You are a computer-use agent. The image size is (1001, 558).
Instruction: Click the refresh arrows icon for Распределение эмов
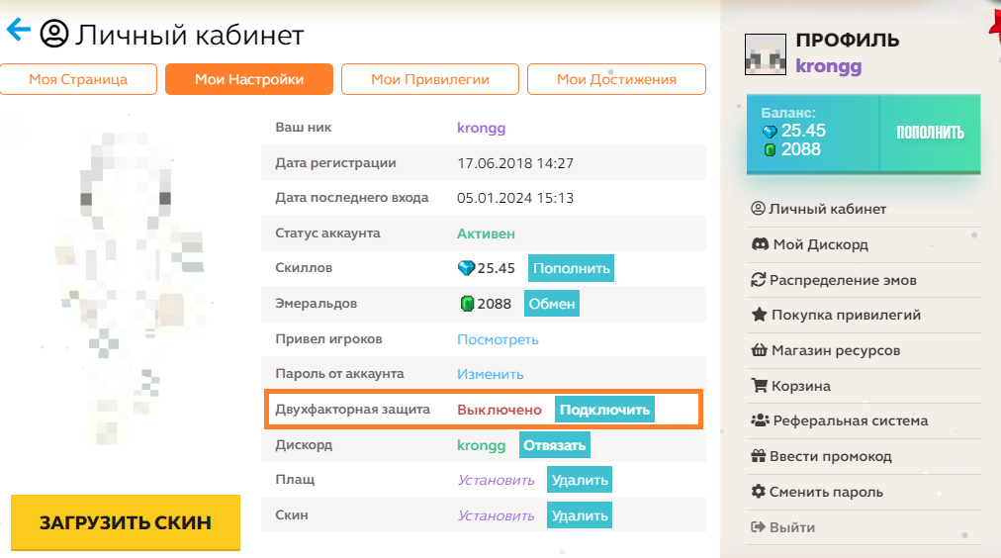[x=758, y=280]
